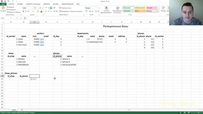Apply the Обычный (Normal) cell style

click(128, 8)
